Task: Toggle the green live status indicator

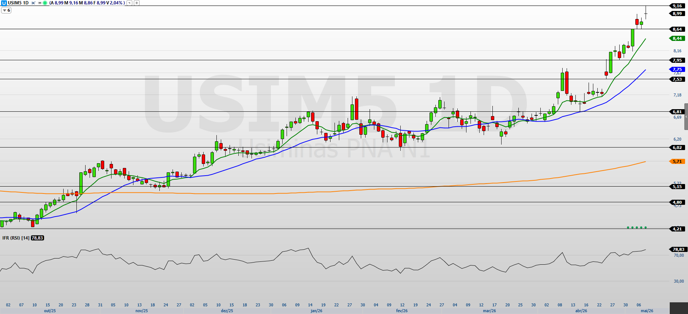Action: [45, 3]
